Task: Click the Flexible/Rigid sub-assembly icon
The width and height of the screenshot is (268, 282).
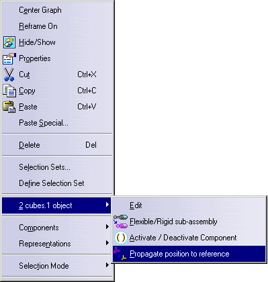Action: 120,222
